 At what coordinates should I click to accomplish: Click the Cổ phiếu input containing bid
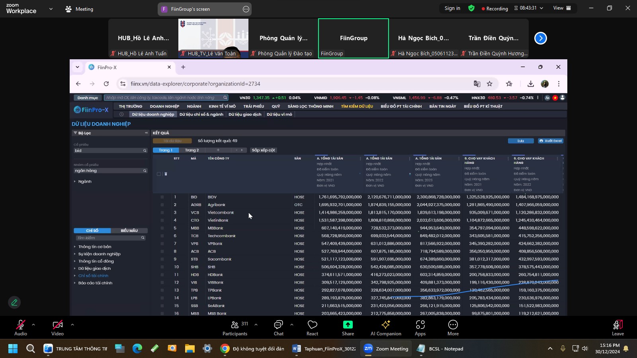pos(111,150)
